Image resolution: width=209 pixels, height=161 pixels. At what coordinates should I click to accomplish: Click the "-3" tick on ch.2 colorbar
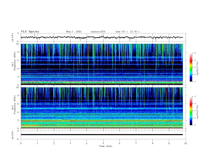(194, 97)
